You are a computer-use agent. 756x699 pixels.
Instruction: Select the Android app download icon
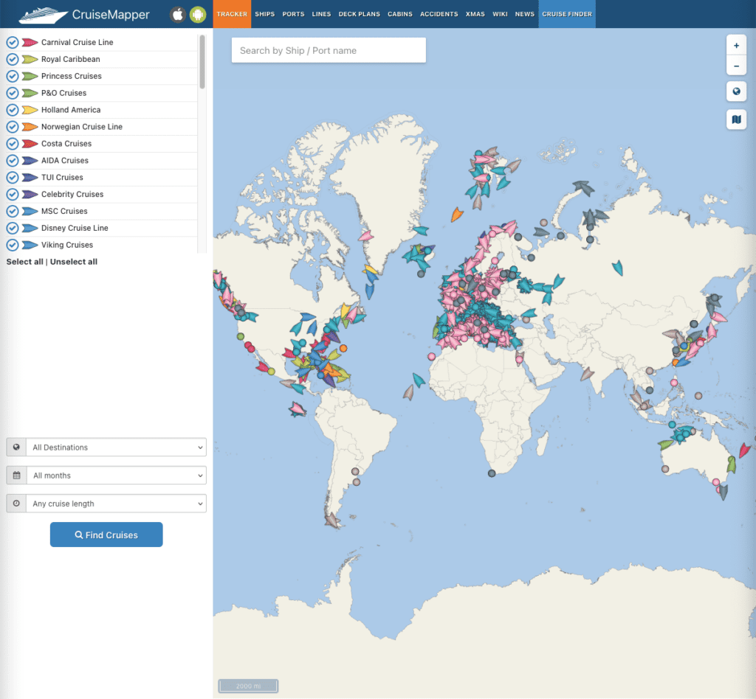pyautogui.click(x=198, y=13)
